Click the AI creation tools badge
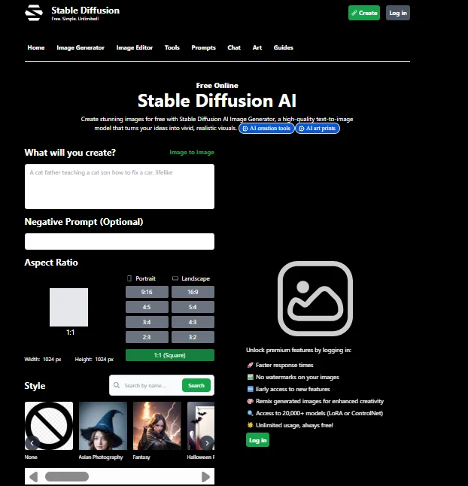 click(266, 129)
